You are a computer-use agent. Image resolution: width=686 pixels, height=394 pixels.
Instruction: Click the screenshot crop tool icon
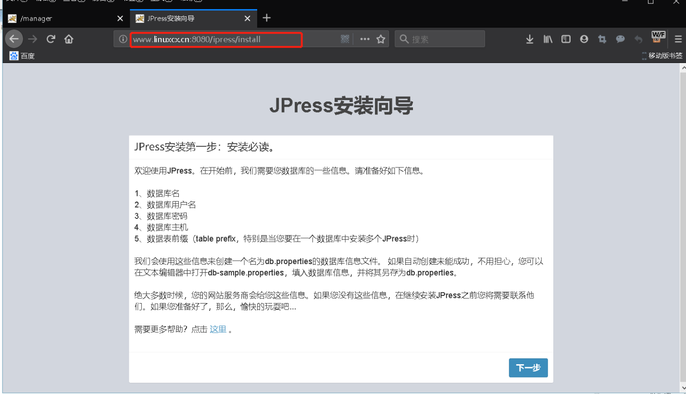pos(602,39)
